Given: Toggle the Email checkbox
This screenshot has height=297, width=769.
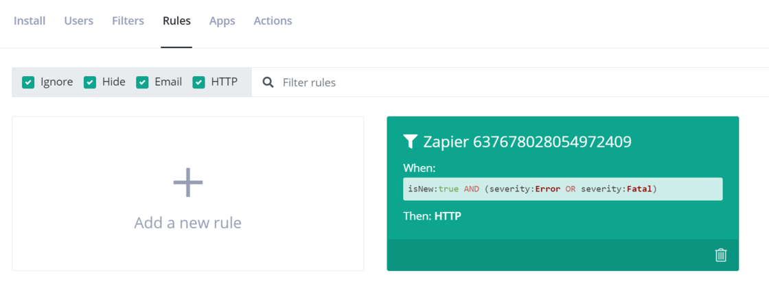Looking at the screenshot, I should pos(142,82).
